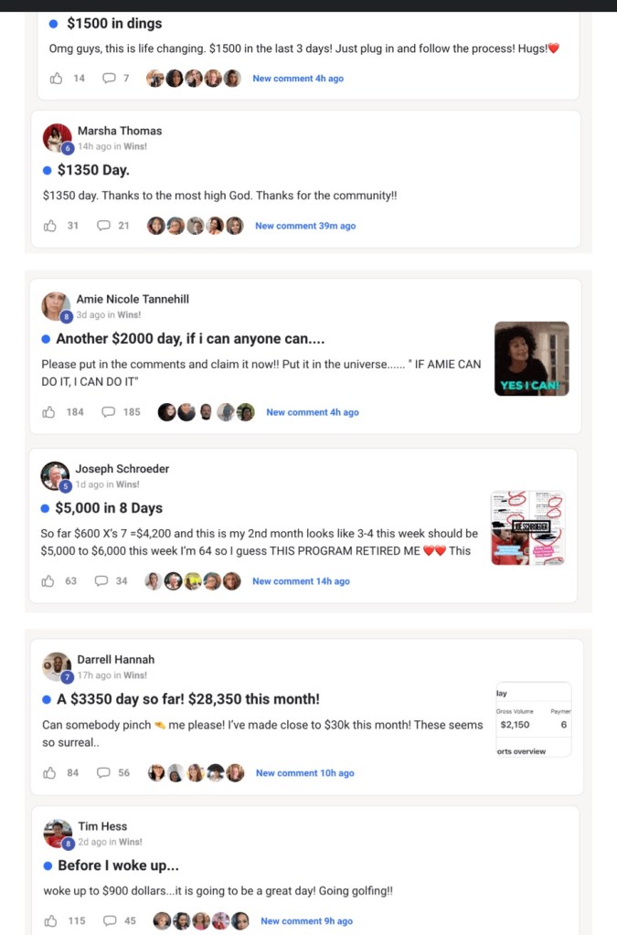Like the $1500 in dings post
This screenshot has height=935, width=617.
[56, 78]
